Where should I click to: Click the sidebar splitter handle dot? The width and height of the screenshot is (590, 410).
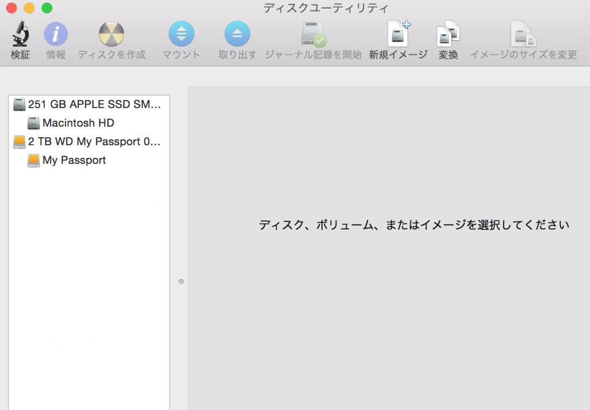point(181,282)
